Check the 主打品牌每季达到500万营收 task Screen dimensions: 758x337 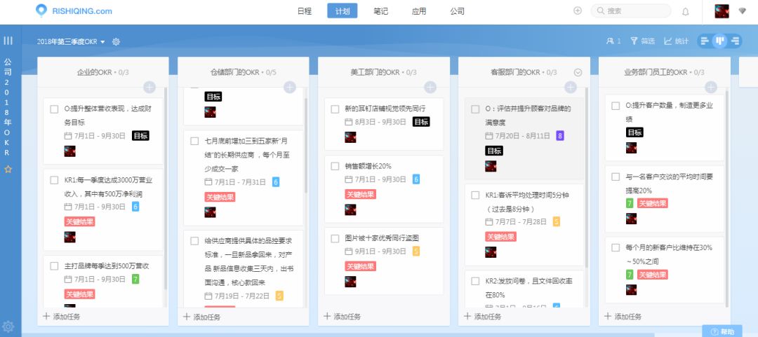[54, 266]
